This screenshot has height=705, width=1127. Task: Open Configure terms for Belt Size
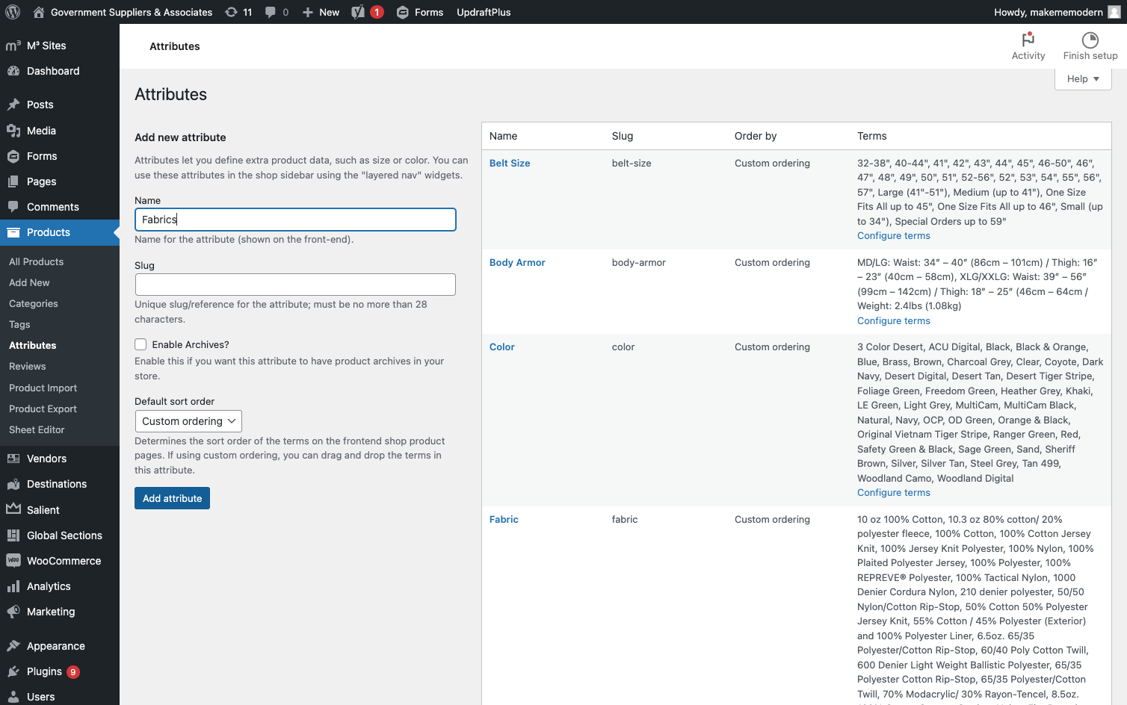tap(893, 236)
